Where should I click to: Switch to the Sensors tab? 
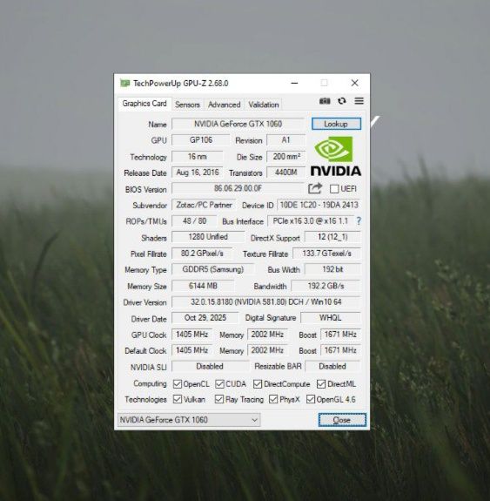click(187, 105)
